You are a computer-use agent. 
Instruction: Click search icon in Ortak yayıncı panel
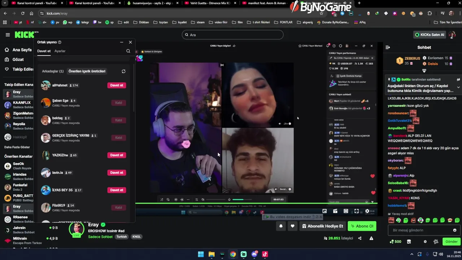(x=128, y=51)
